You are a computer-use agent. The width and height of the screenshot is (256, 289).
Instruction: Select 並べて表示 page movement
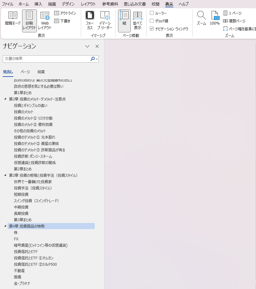tap(138, 20)
